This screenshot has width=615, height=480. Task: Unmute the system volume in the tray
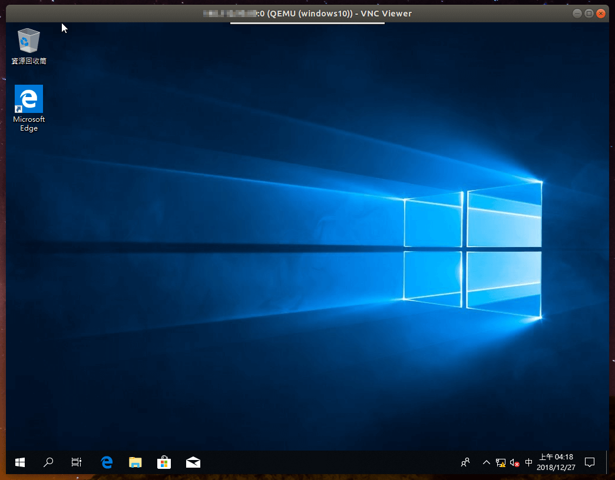click(x=514, y=463)
